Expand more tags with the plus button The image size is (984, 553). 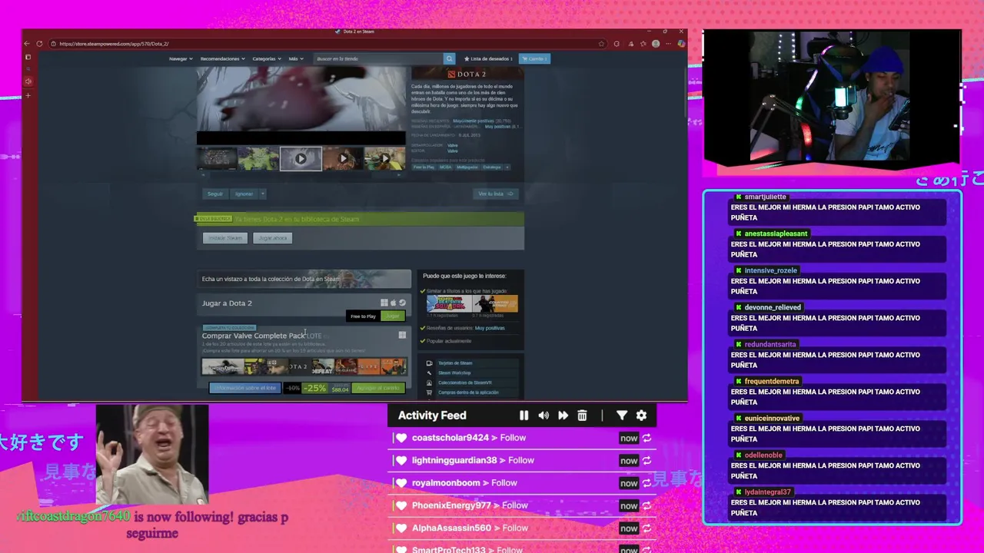(507, 167)
